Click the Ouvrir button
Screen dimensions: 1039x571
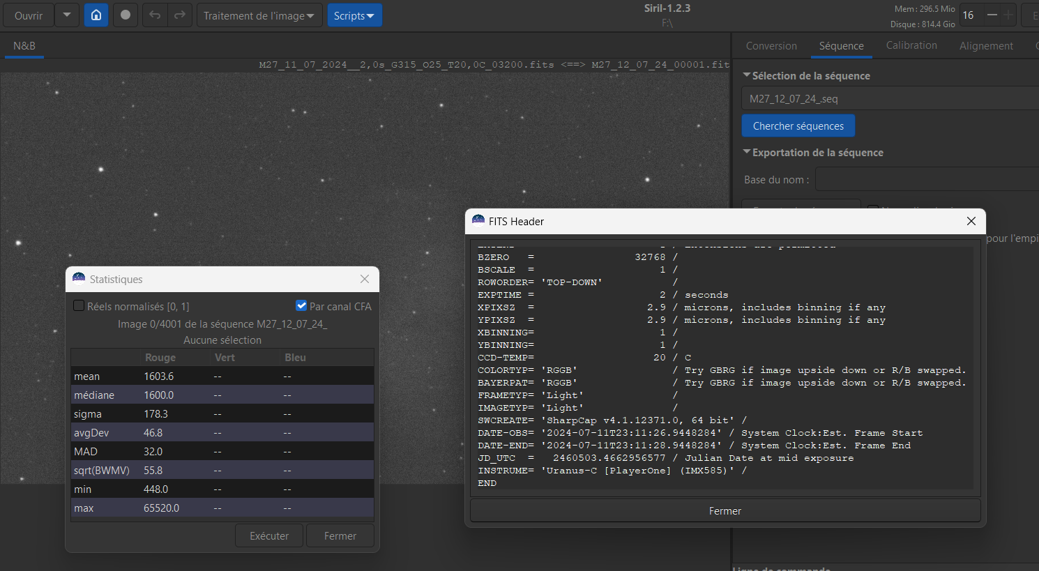[x=29, y=15]
